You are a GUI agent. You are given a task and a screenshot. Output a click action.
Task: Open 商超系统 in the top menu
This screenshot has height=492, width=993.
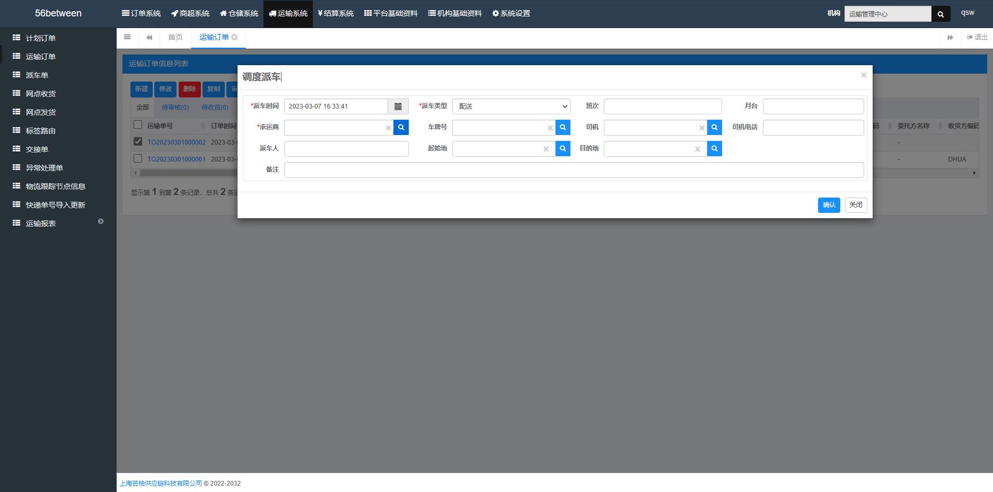190,14
